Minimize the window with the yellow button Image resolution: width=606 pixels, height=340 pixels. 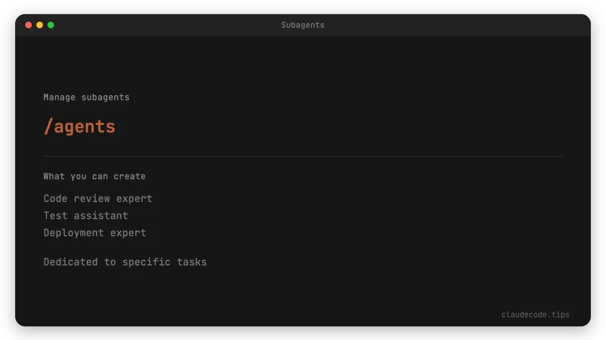pyautogui.click(x=39, y=25)
